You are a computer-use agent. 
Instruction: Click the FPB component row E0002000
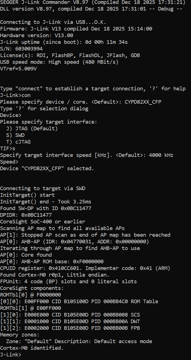point(70,328)
